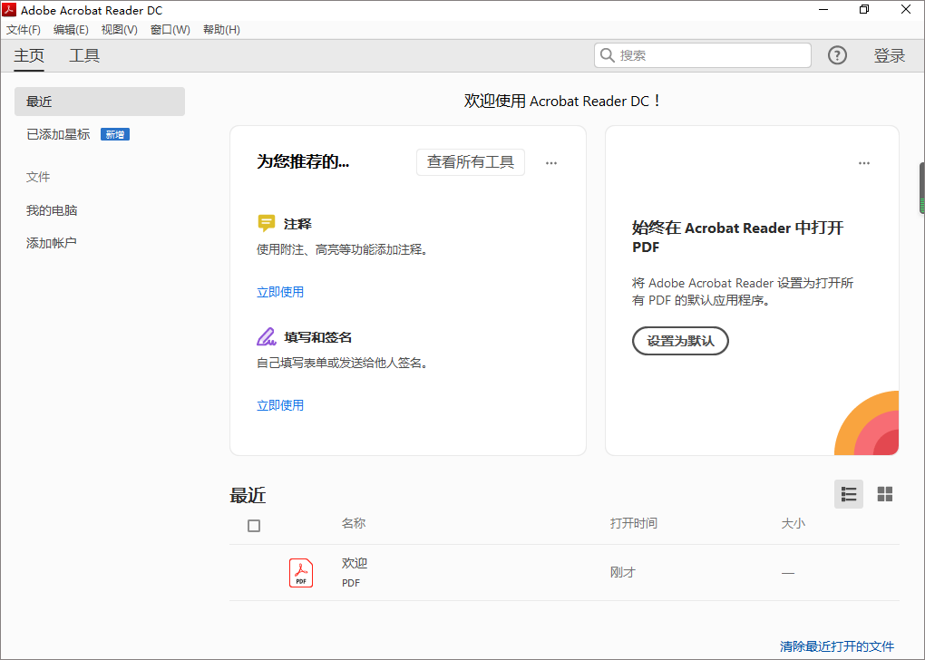Screen dimensions: 925x660
Task: Click 清除最近打开的文件 link
Action: coord(836,646)
